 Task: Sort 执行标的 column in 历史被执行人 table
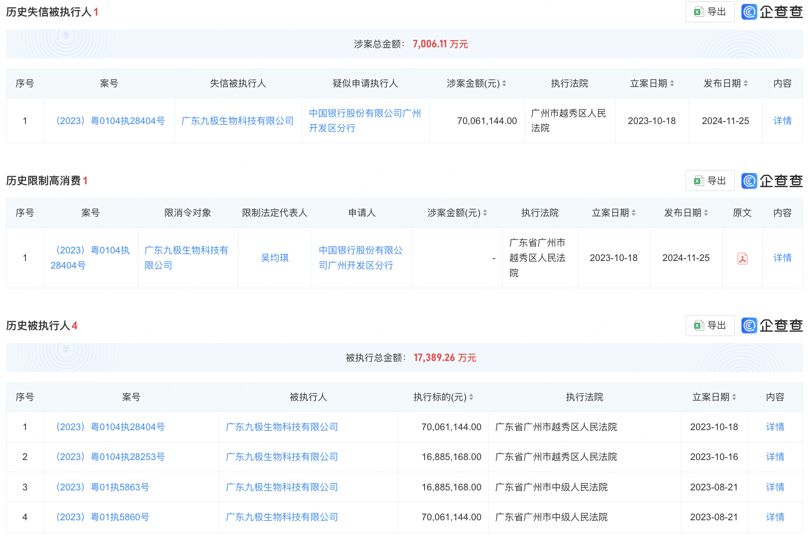[471, 397]
